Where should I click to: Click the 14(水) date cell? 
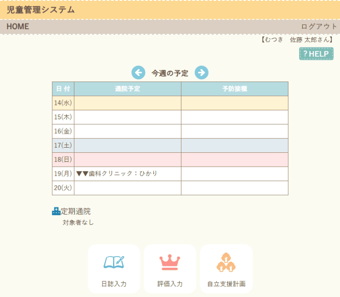point(63,103)
